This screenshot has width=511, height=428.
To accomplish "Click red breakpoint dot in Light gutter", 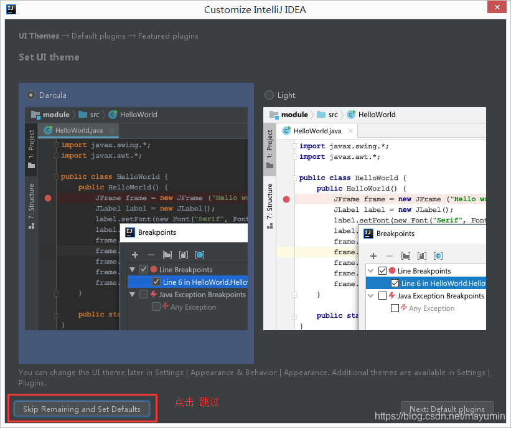I will 286,199.
